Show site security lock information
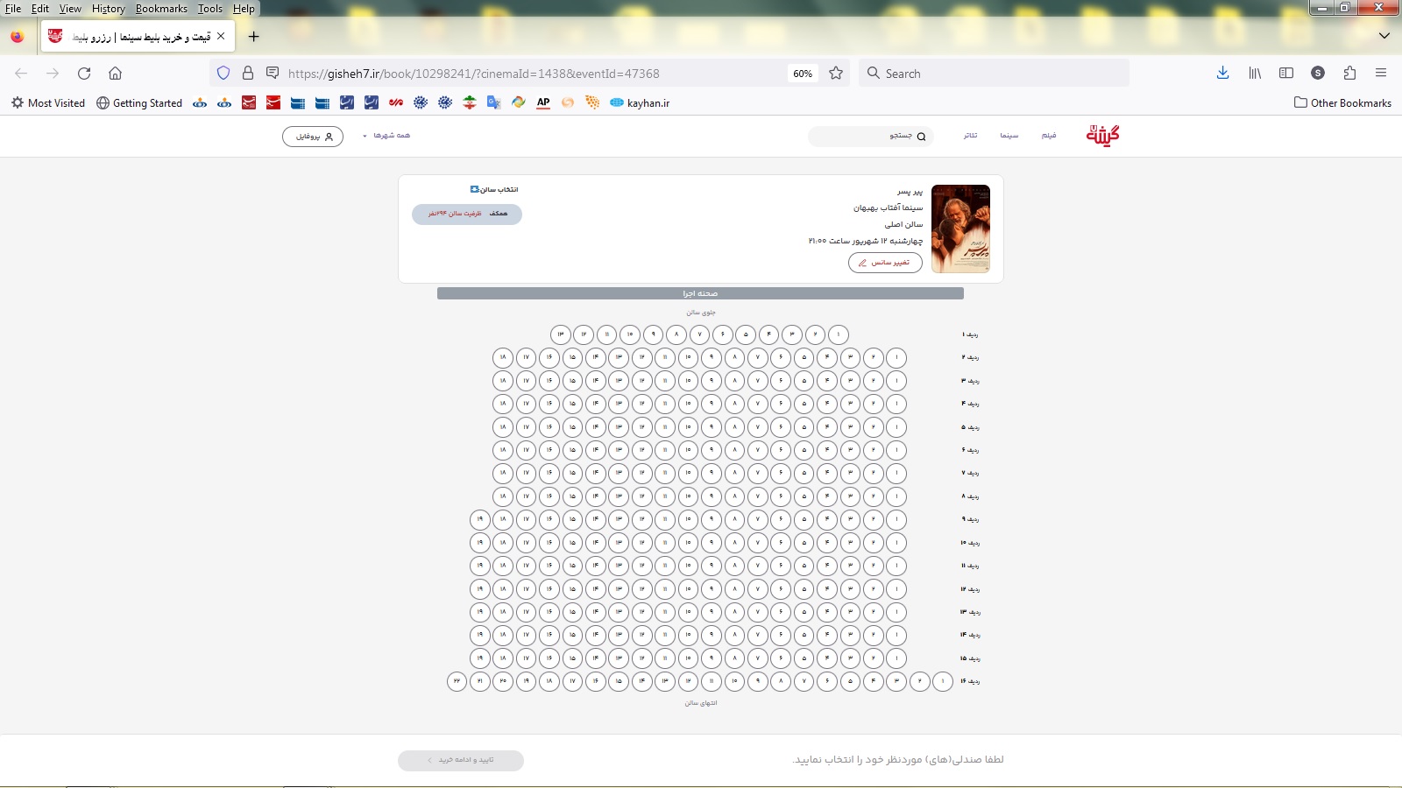Screen dimensions: 1402x788 tap(248, 74)
